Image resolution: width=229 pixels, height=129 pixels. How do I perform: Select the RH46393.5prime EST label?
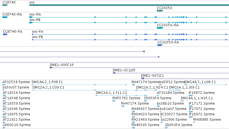coord(145,125)
